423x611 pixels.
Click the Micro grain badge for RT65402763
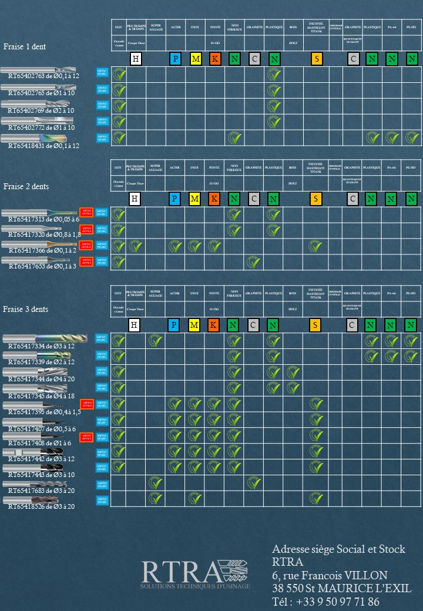pyautogui.click(x=102, y=72)
